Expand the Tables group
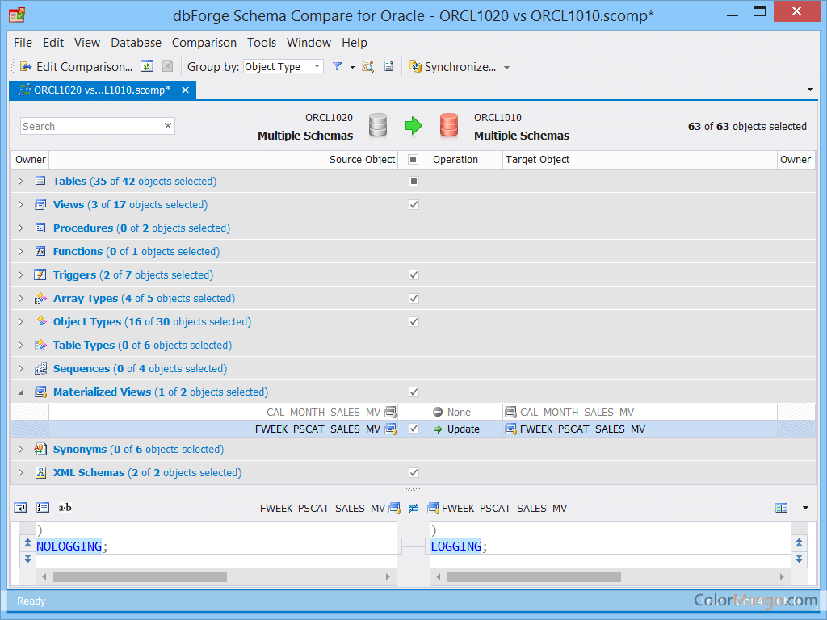The width and height of the screenshot is (827, 620). point(20,182)
